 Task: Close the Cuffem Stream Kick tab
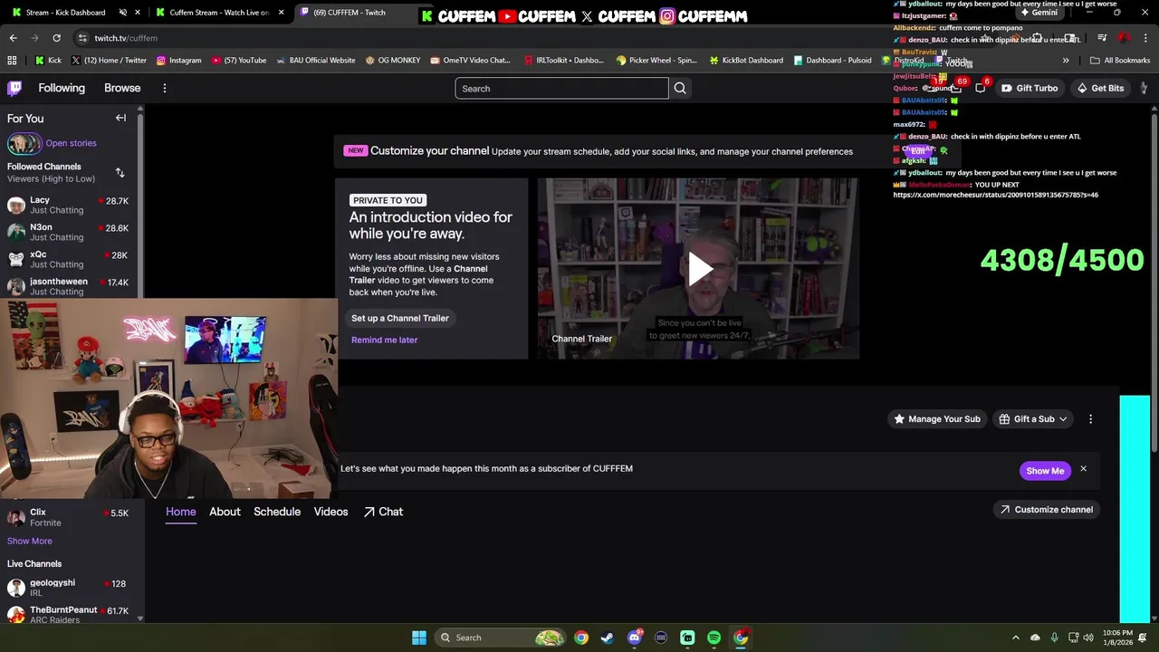(282, 13)
